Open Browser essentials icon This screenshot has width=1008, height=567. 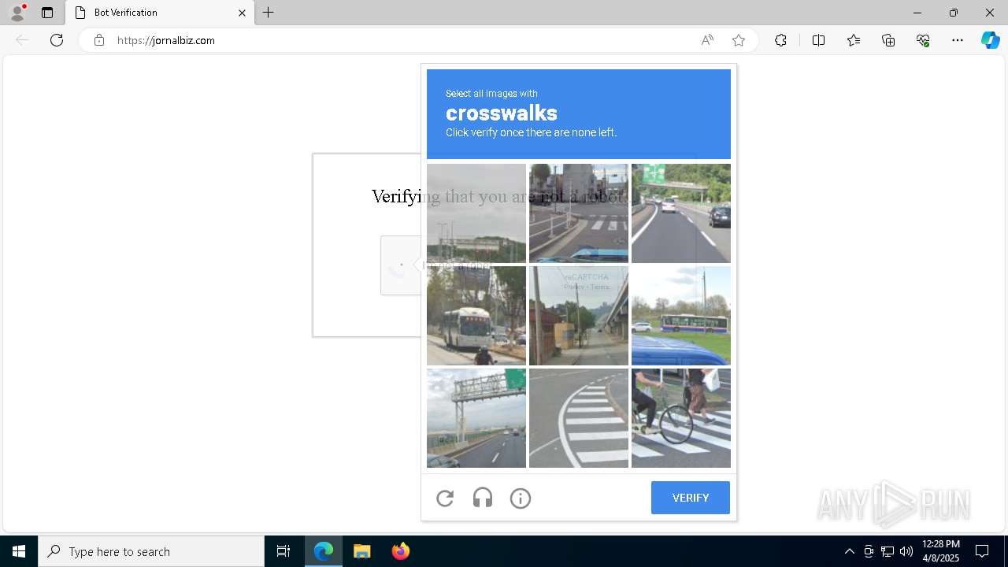(x=923, y=40)
